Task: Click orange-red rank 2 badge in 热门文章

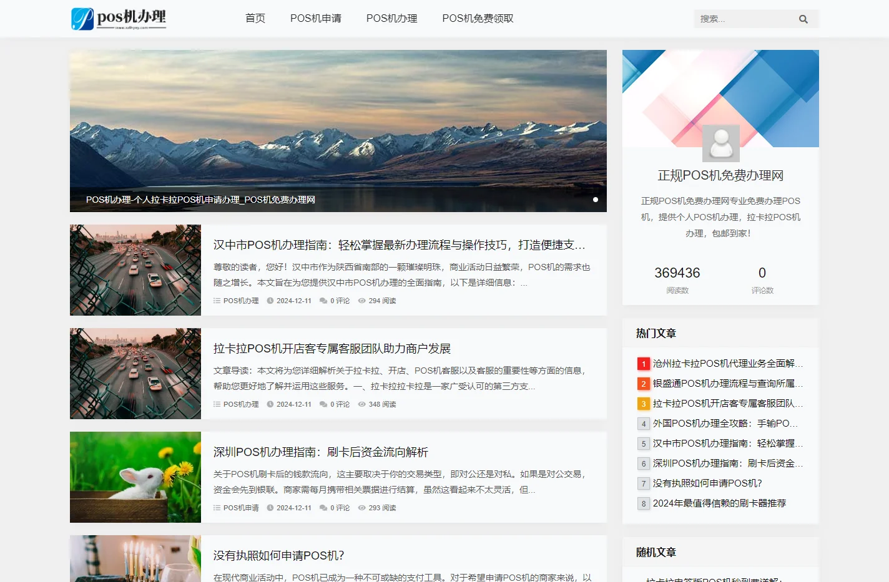Action: coord(643,384)
